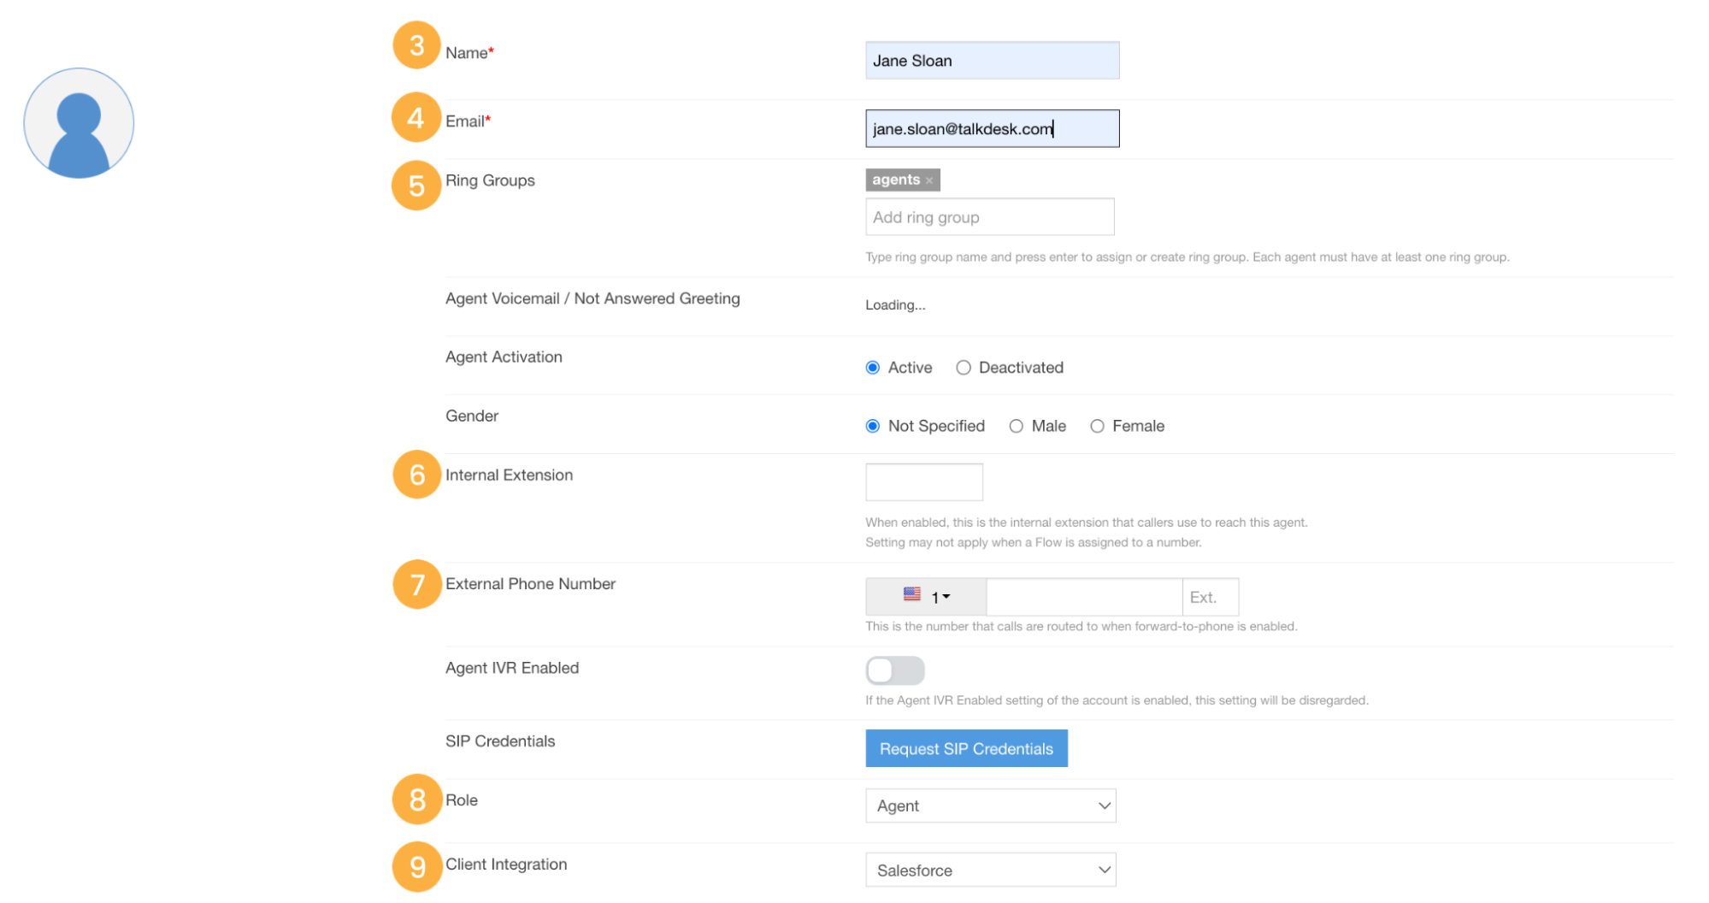Viewport: 1709px width, 903px height.
Task: Choose the Male gender option
Action: coord(1016,425)
